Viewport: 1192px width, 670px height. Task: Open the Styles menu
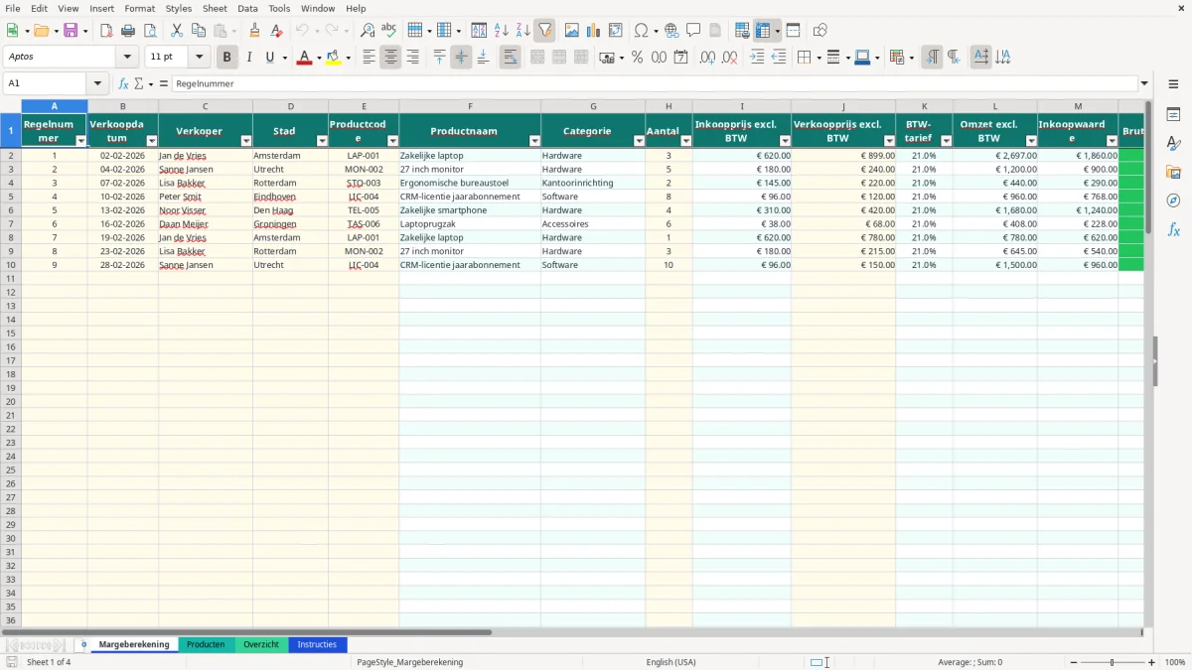(179, 8)
